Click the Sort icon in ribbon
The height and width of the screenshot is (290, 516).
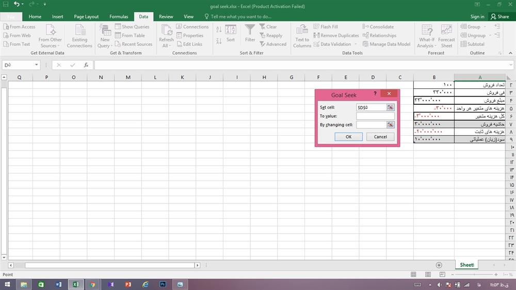click(x=231, y=31)
